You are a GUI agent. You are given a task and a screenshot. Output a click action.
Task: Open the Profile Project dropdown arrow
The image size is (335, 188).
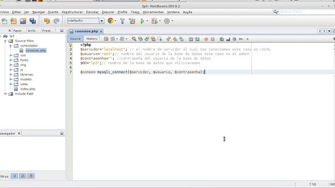[172, 21]
